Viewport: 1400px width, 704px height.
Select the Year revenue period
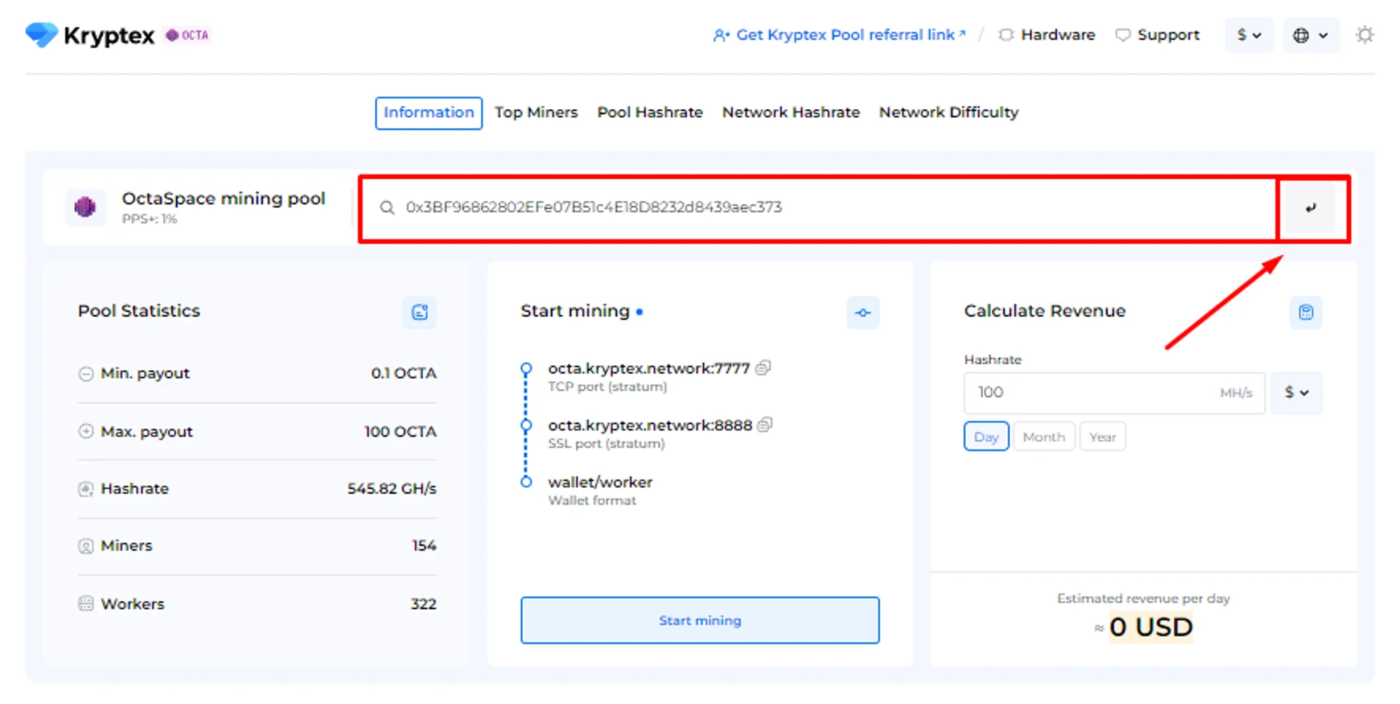coord(1102,437)
